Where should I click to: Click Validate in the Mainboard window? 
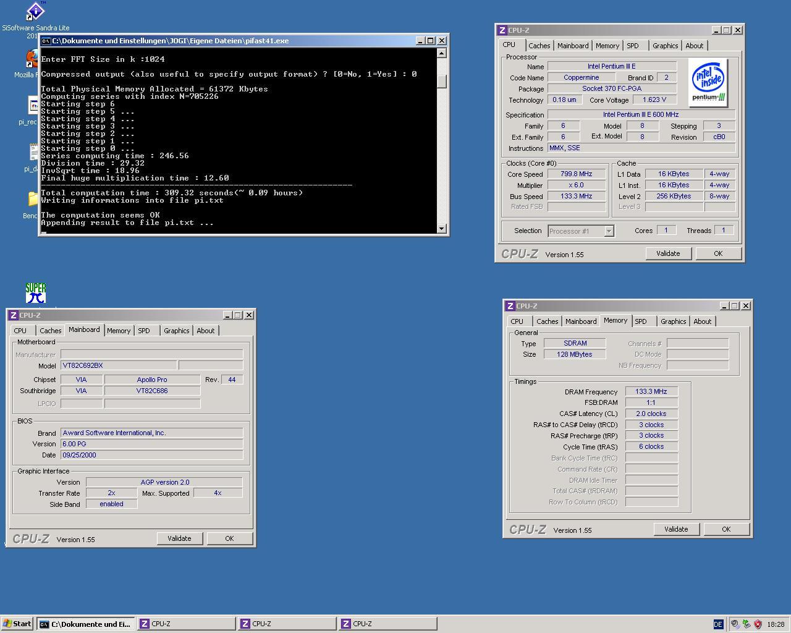[179, 538]
